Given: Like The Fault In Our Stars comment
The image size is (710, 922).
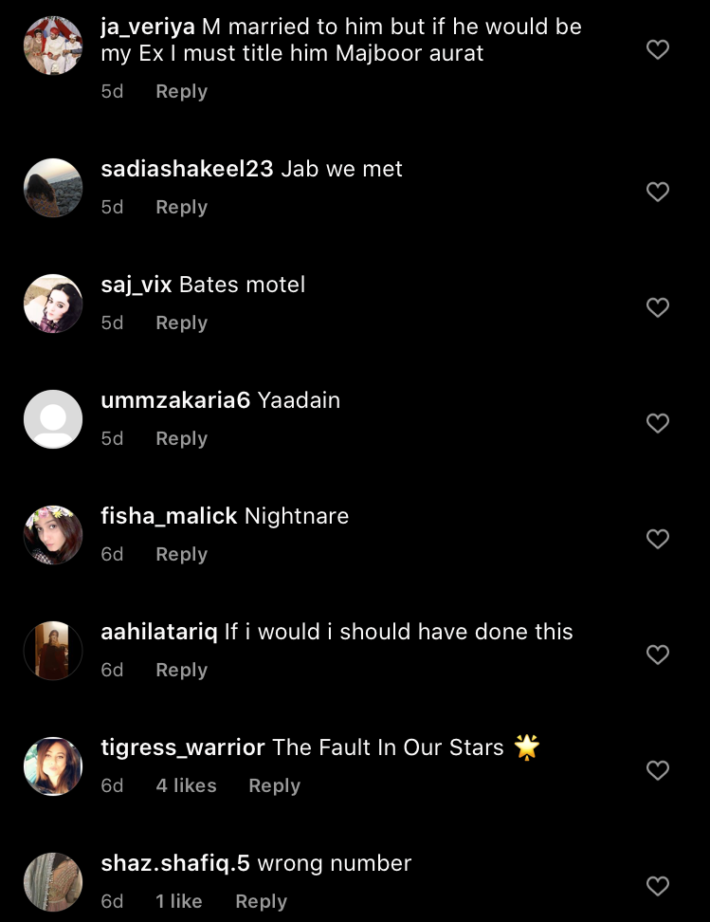Looking at the screenshot, I should coord(658,770).
